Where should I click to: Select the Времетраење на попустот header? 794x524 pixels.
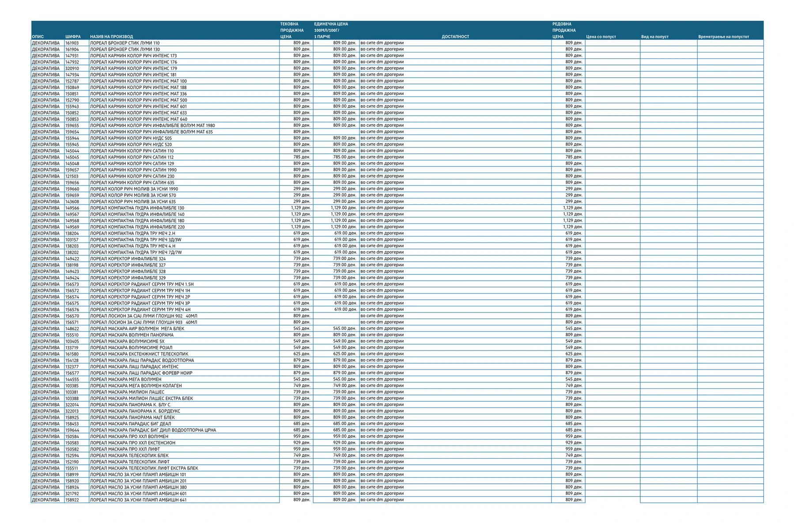pyautogui.click(x=723, y=37)
